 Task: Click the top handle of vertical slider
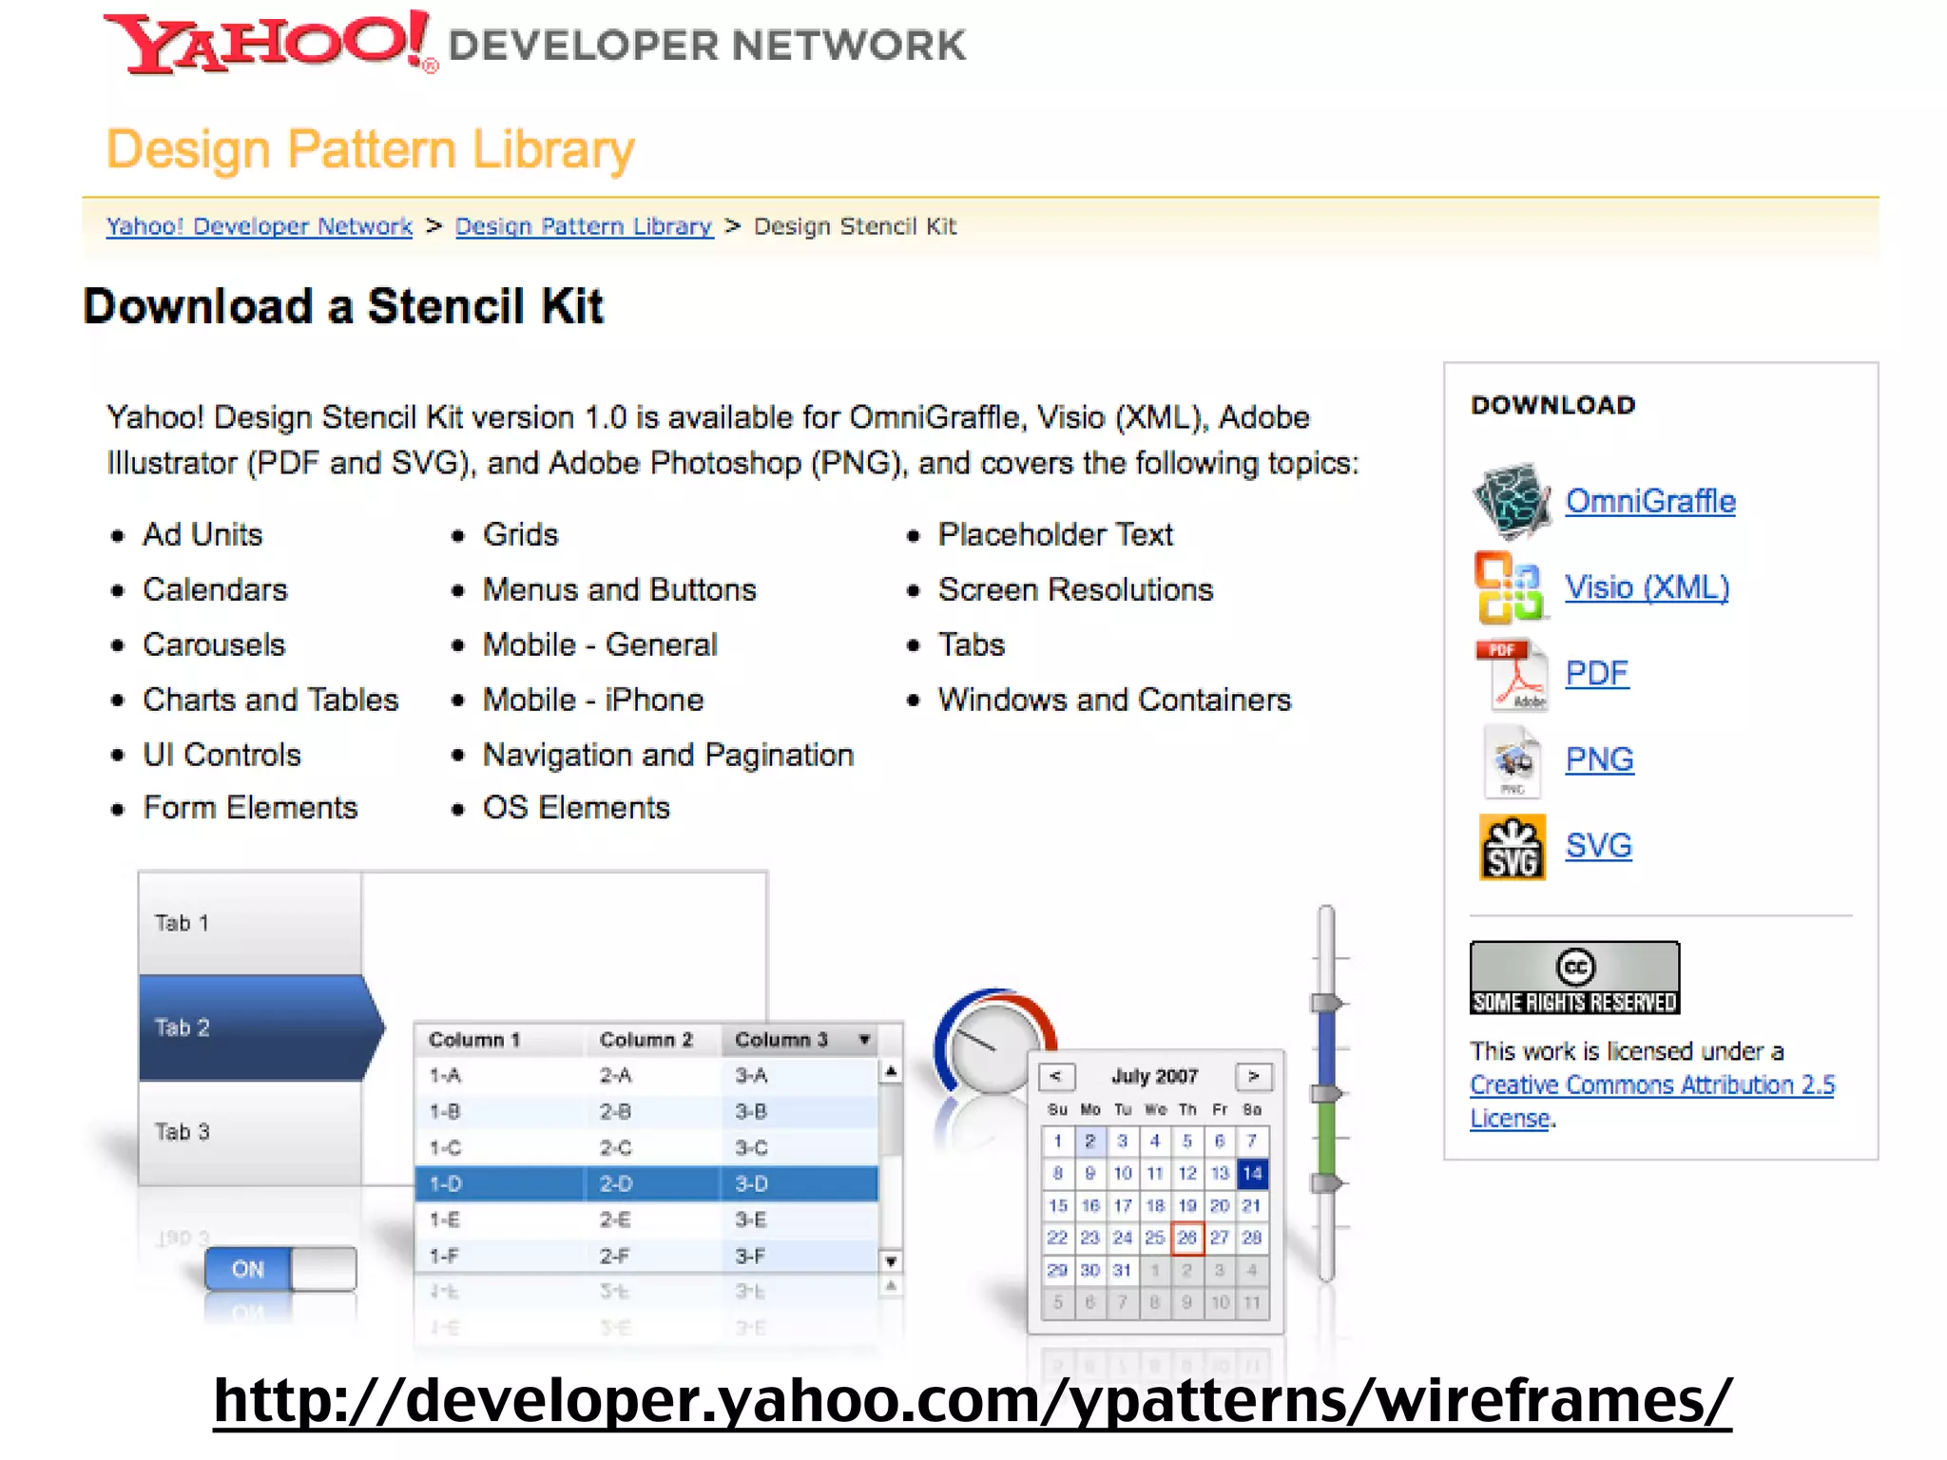click(1325, 1004)
